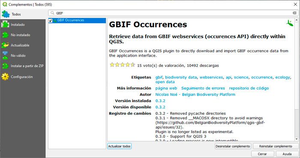Click author Nicolas Noé link

(x=195, y=95)
